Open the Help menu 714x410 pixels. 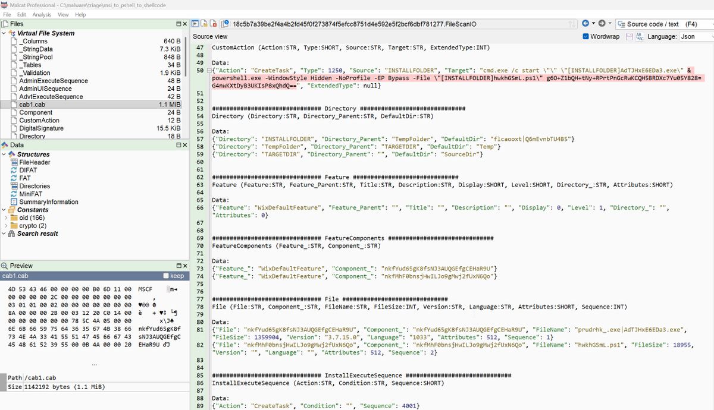[80, 14]
